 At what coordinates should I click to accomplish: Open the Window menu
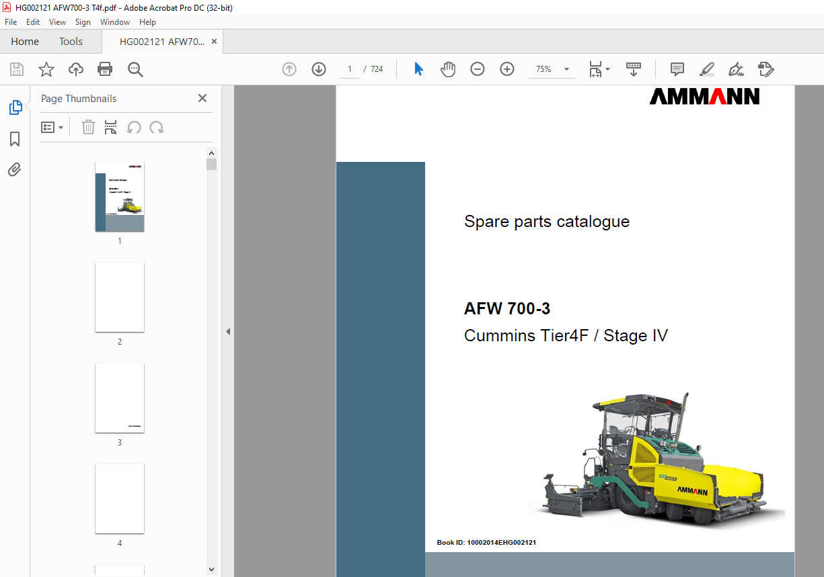(x=115, y=22)
